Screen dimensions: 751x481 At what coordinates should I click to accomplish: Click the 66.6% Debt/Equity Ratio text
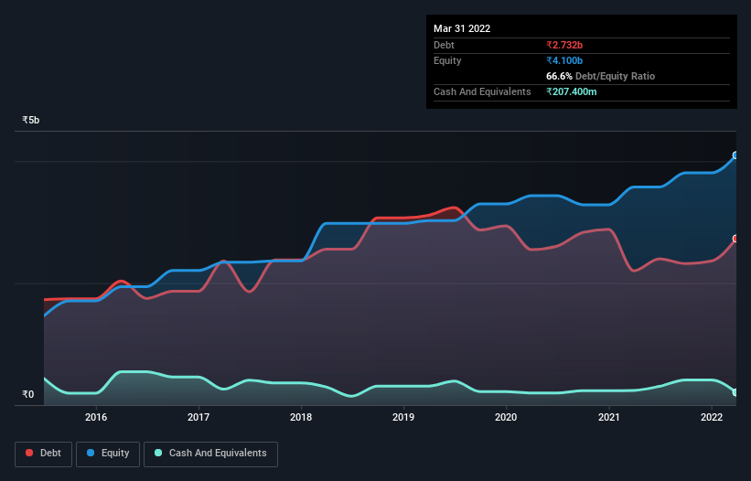click(600, 76)
